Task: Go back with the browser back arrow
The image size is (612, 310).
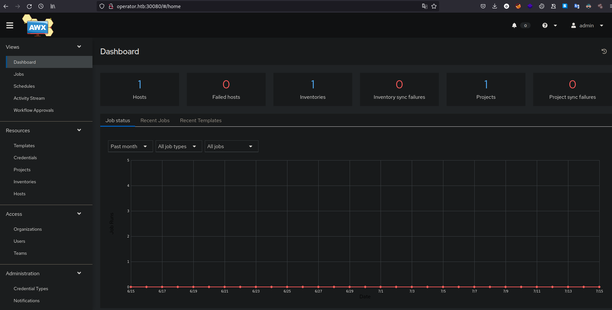Action: [x=6, y=6]
